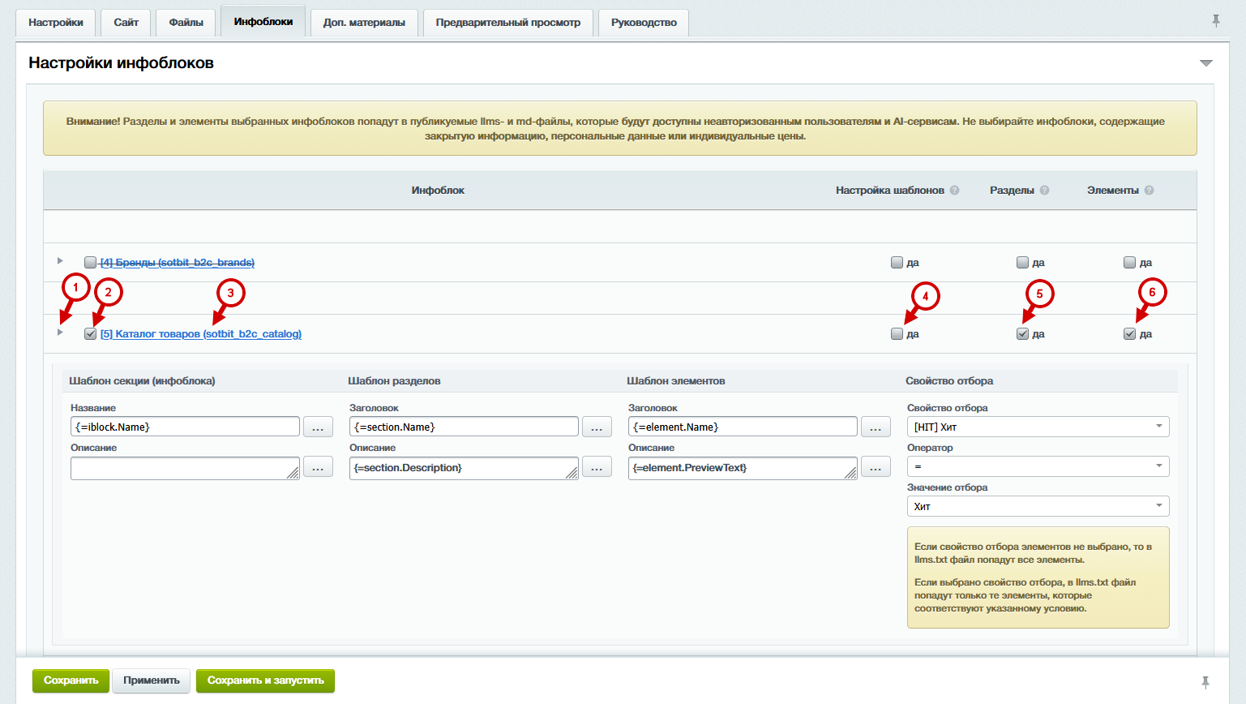Uncheck the Каталог товаров infoblock checkbox
1246x704 pixels.
coord(91,334)
